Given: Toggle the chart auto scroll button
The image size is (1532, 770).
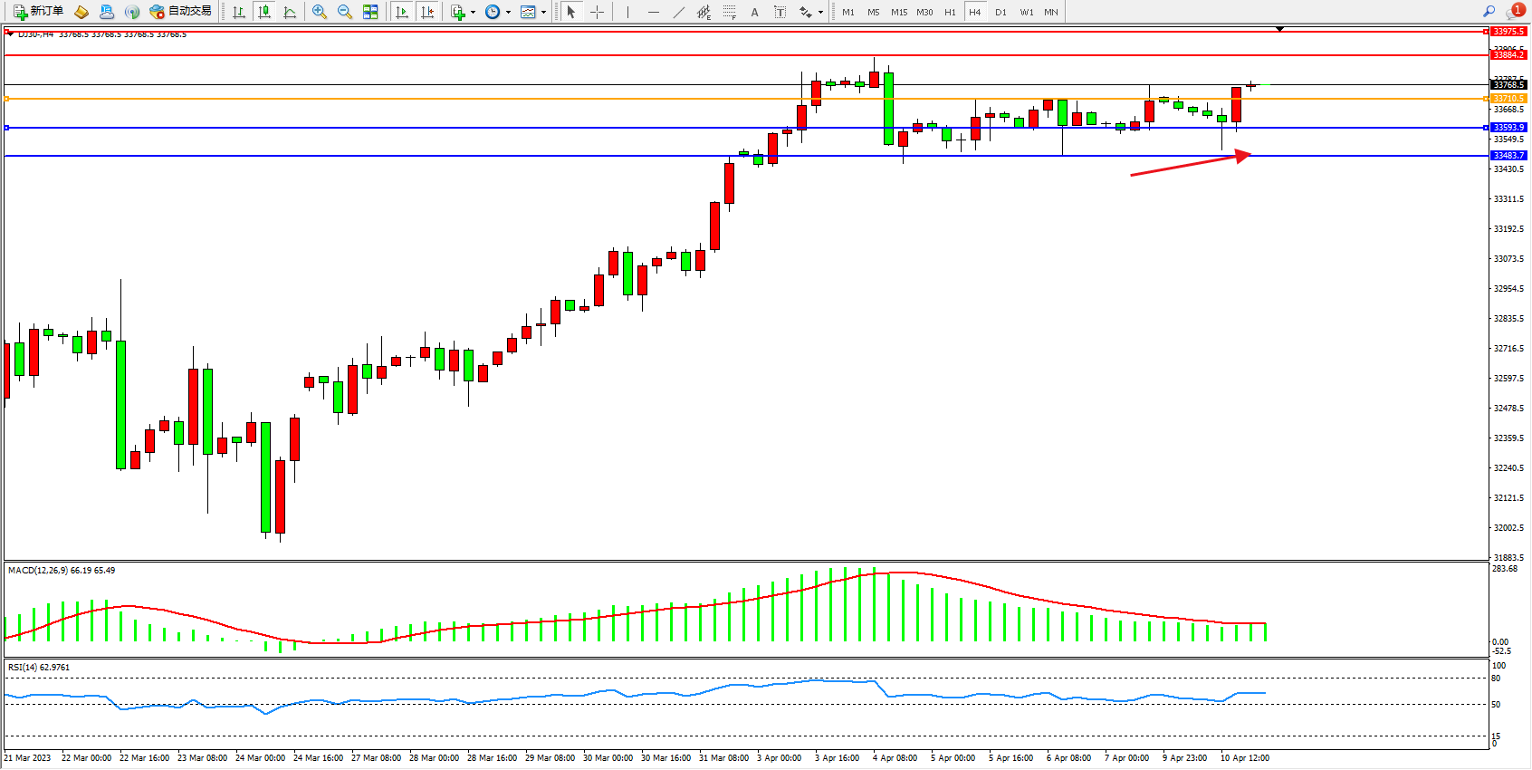Looking at the screenshot, I should pyautogui.click(x=402, y=12).
